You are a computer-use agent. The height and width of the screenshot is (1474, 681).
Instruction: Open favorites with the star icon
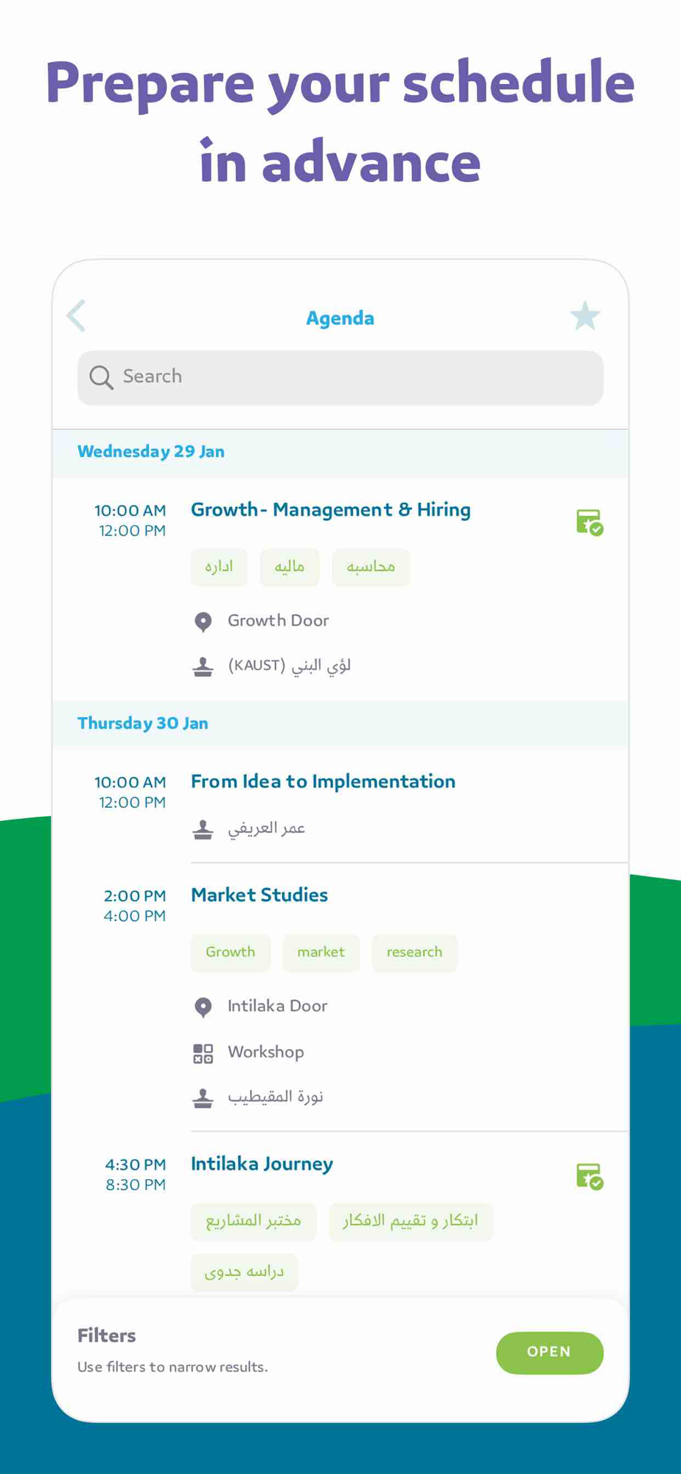pyautogui.click(x=585, y=316)
